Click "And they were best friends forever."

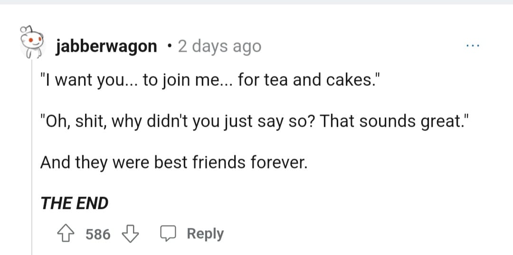pyautogui.click(x=174, y=162)
